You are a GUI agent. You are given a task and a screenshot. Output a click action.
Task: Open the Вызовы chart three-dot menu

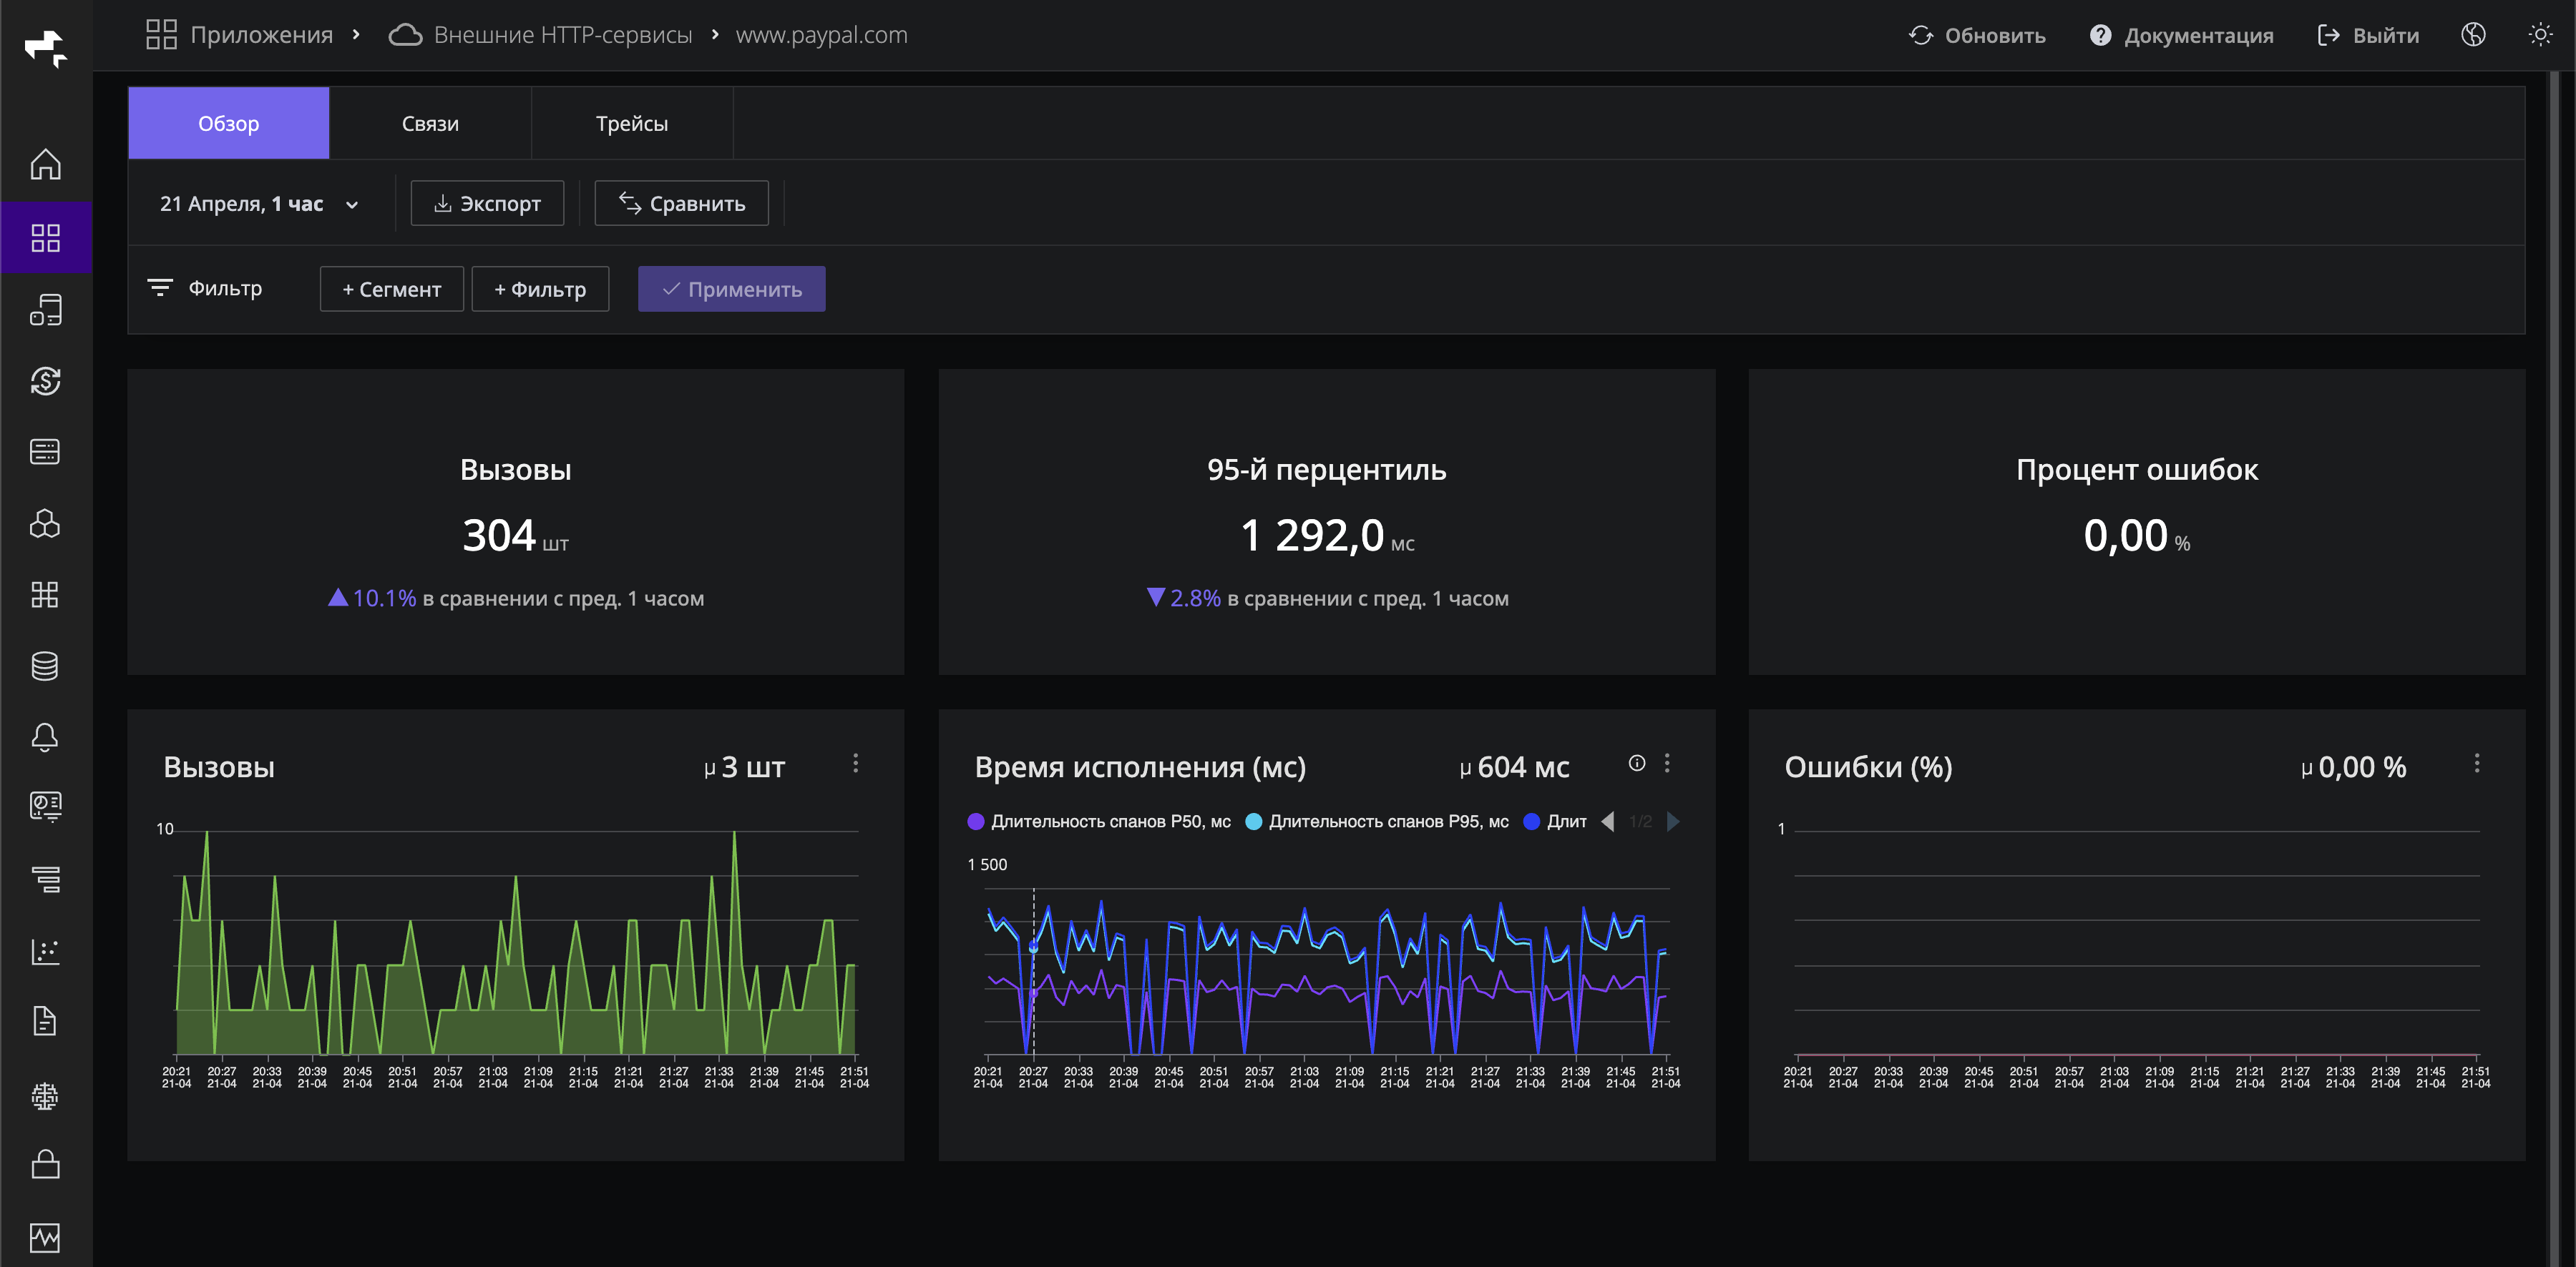855,764
